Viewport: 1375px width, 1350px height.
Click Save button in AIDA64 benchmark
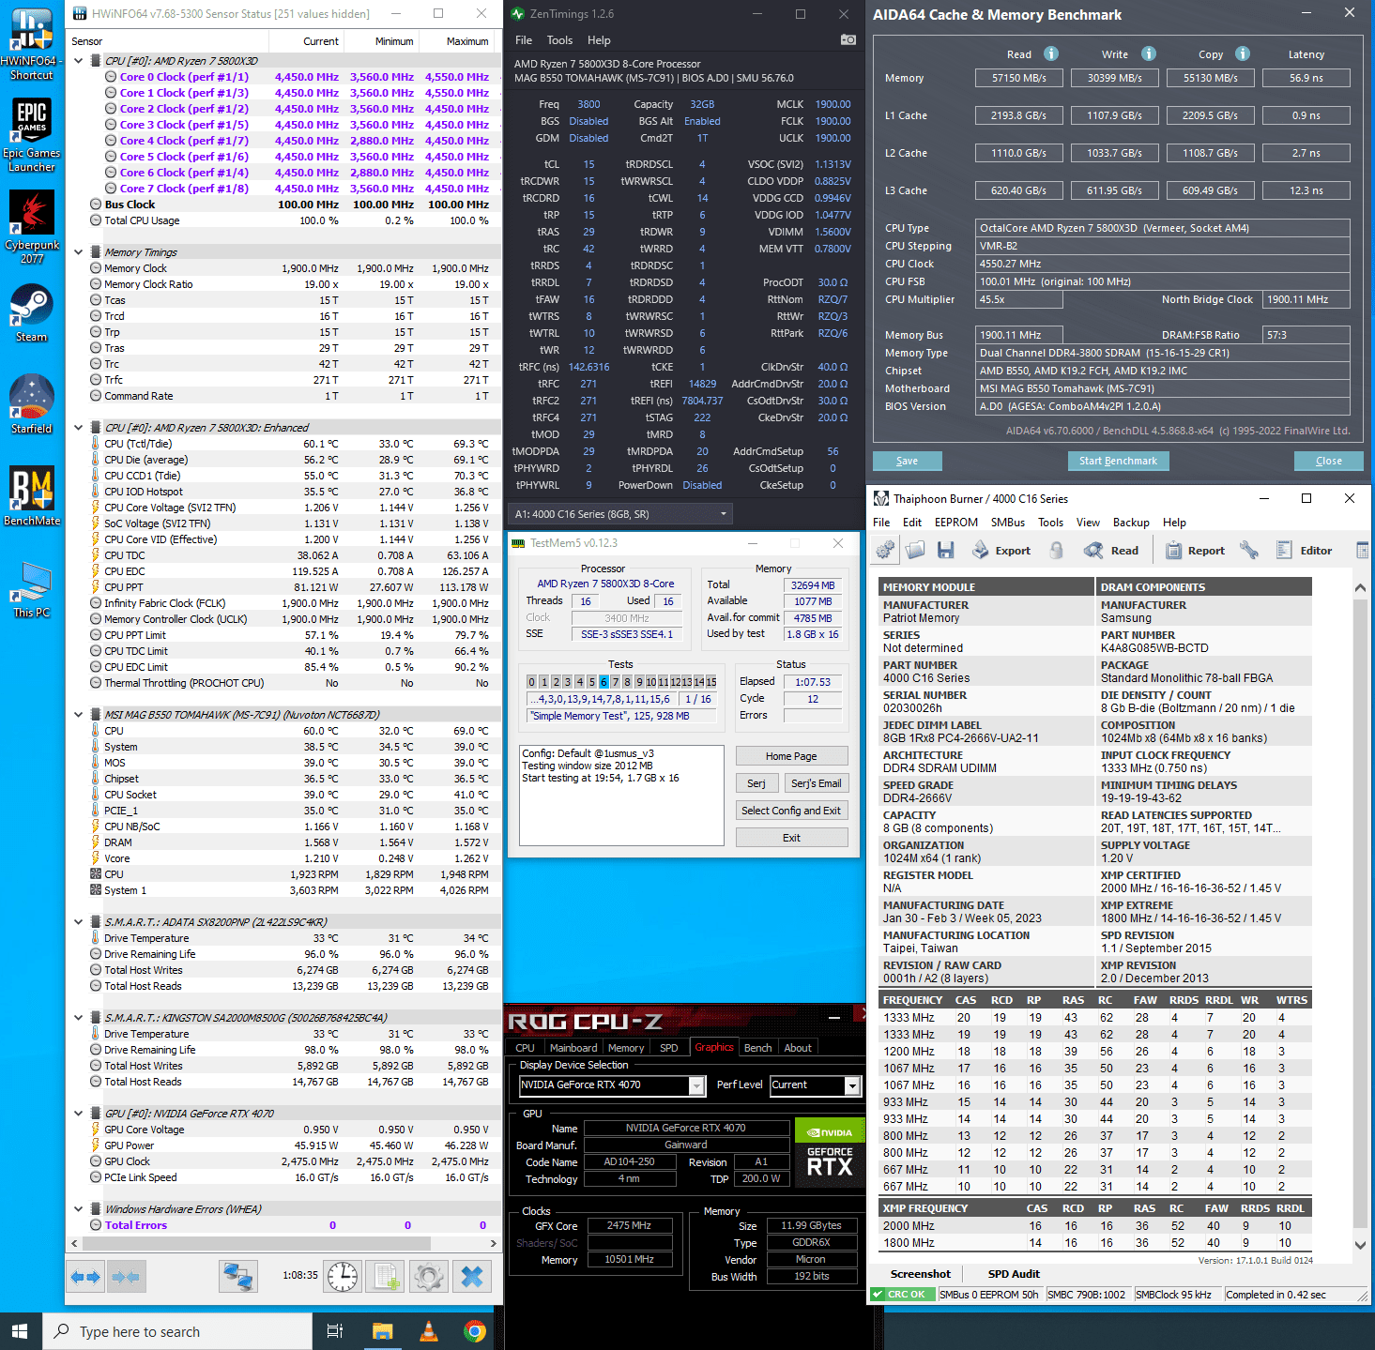(x=907, y=461)
